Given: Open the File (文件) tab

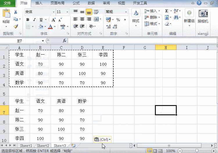Looking at the screenshot, I should (x=8, y=3).
